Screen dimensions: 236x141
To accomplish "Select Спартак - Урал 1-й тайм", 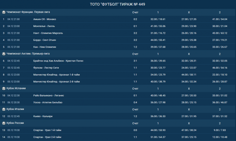I will pyautogui.click(x=47, y=130).
